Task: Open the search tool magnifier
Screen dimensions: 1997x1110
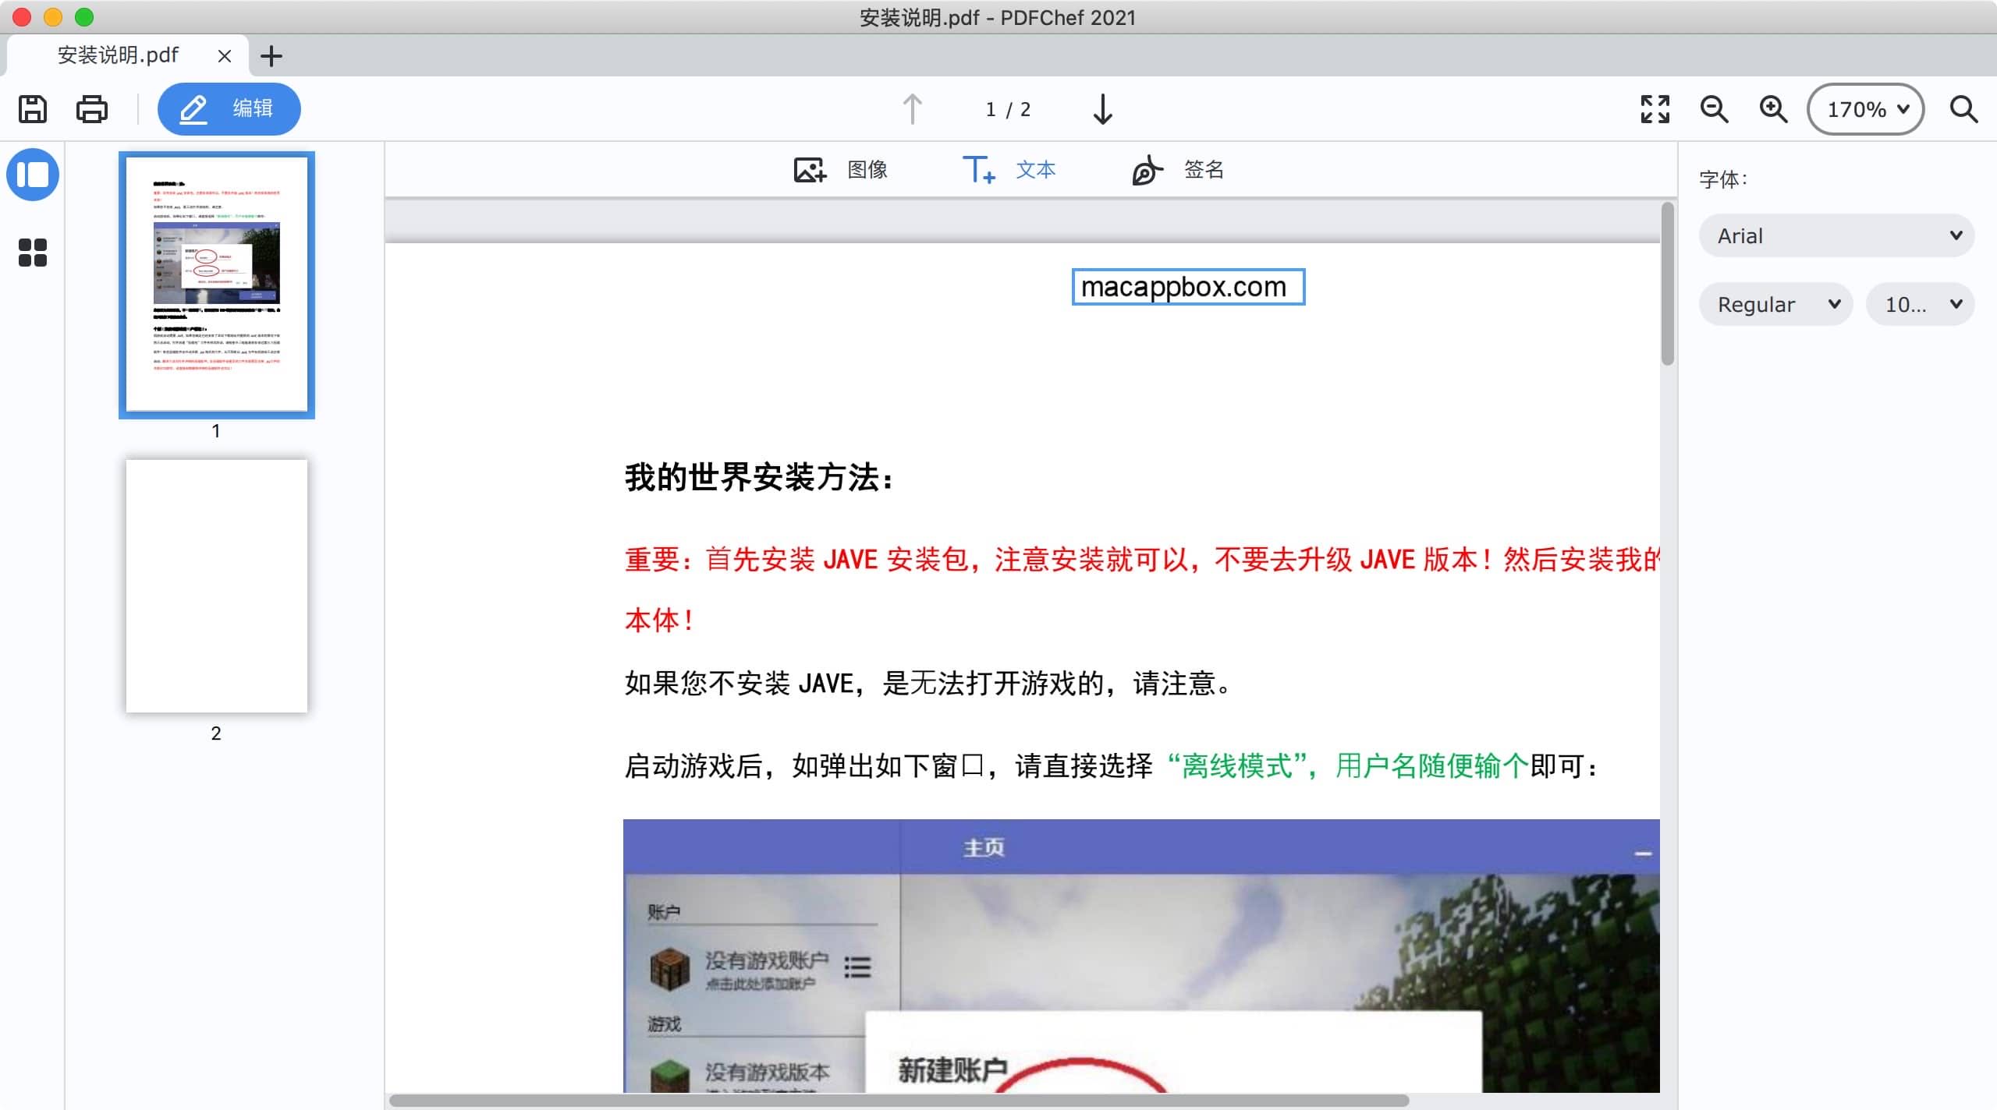Action: pos(1963,109)
